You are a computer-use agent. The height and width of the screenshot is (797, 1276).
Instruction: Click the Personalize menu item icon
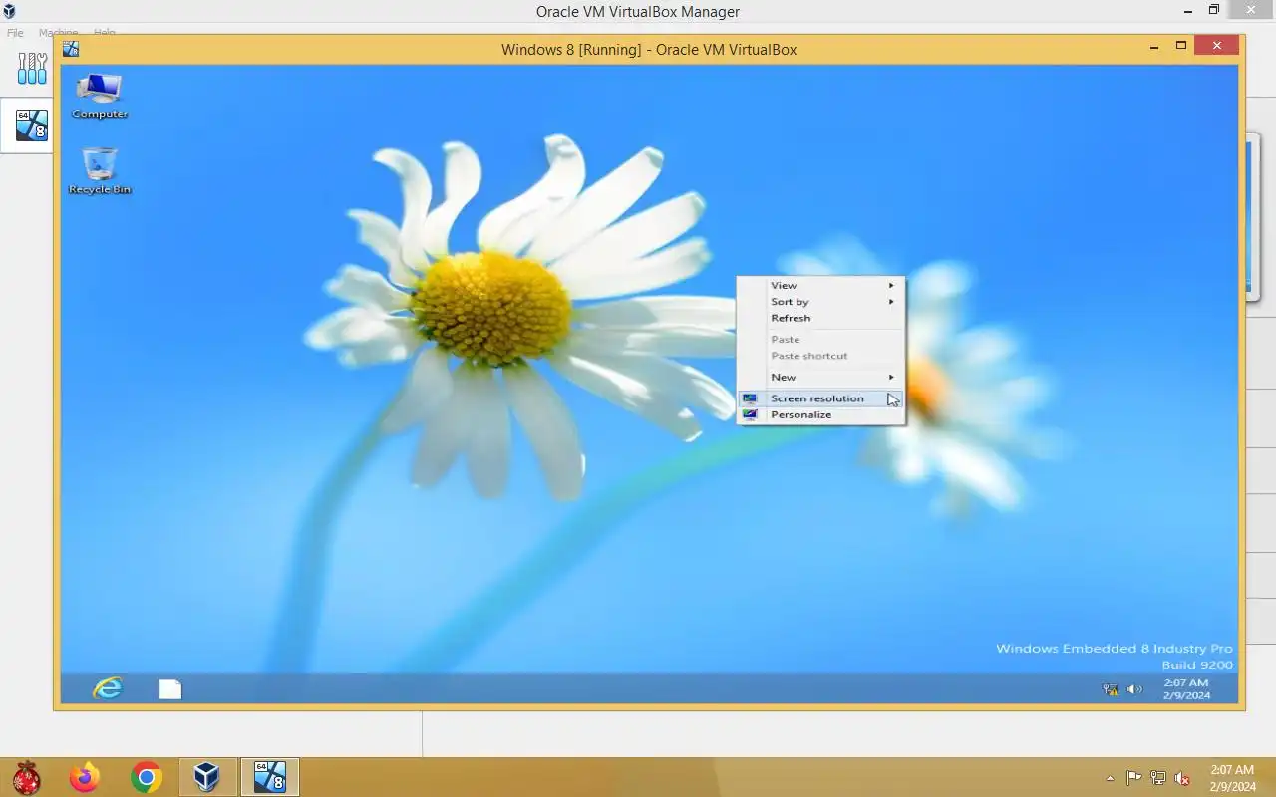tap(750, 414)
